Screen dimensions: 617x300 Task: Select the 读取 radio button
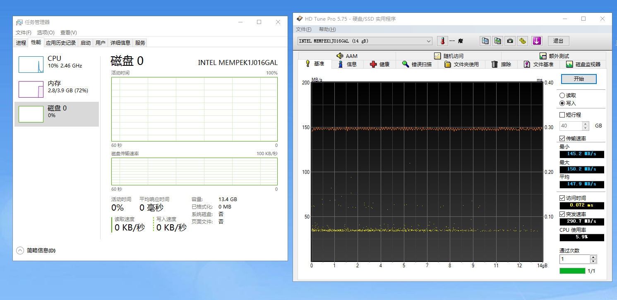pos(562,96)
